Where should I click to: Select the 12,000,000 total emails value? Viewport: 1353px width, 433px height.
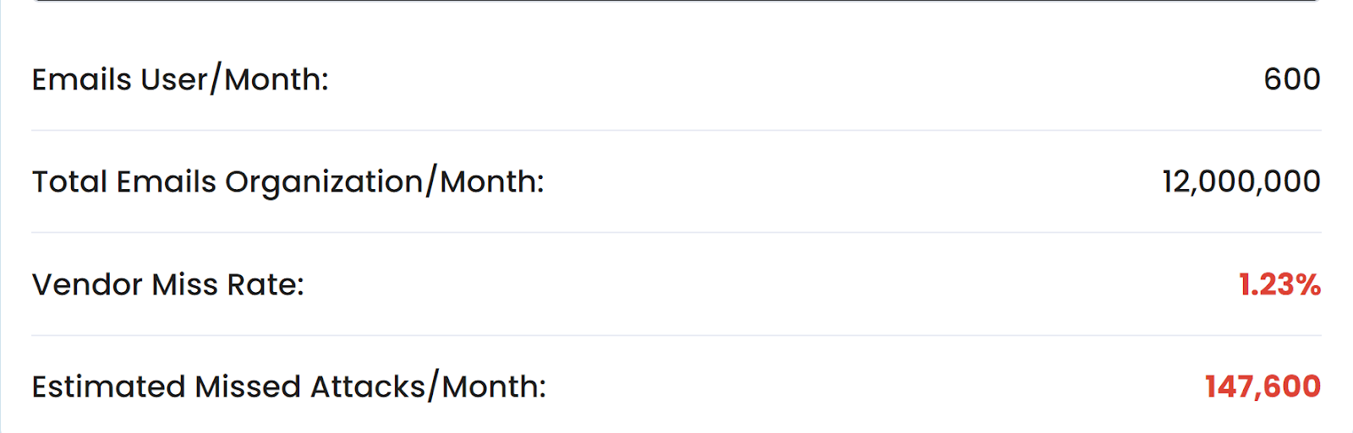[x=1241, y=181]
